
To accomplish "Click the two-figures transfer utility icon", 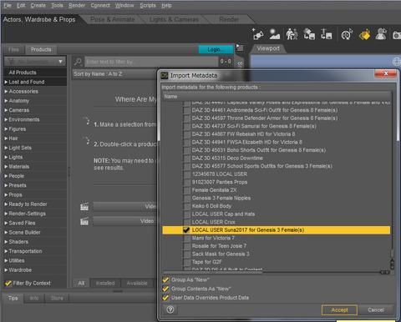I will [x=292, y=34].
